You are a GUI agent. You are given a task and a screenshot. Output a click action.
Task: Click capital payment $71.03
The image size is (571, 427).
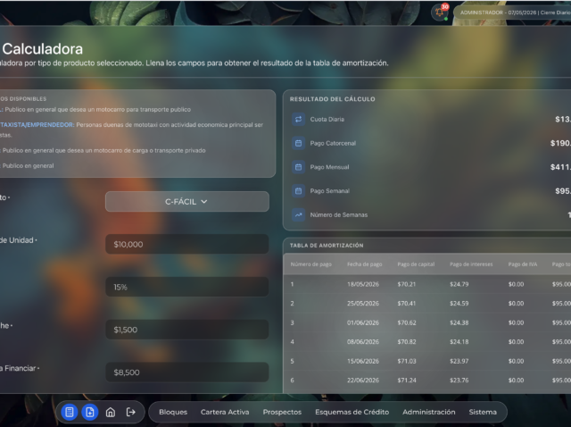[x=407, y=361]
